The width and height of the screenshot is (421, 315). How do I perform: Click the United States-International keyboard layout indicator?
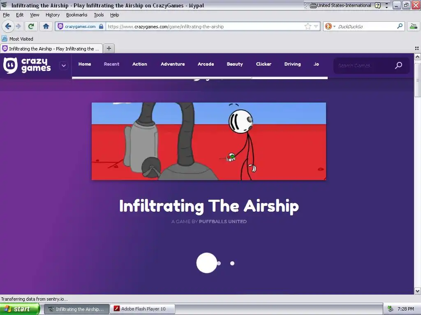coord(340,5)
